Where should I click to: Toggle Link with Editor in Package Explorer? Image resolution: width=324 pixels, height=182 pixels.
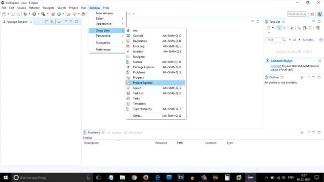click(52, 22)
